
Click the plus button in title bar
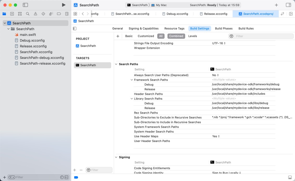click(276, 5)
